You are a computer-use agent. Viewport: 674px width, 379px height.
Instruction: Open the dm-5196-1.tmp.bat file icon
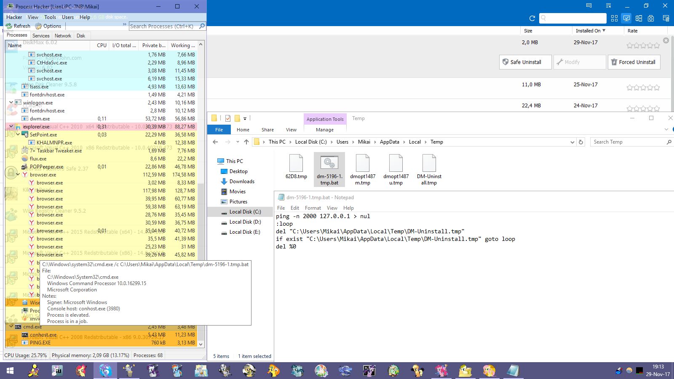(x=329, y=163)
